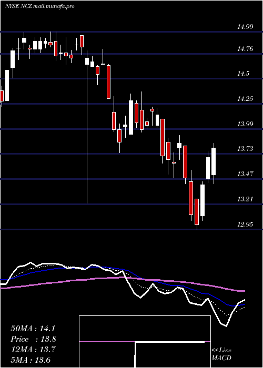Select the 14.99 price axis label
The image size is (263, 368).
[245, 26]
